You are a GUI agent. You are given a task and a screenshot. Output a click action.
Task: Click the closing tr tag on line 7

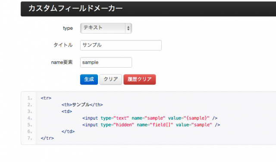tap(47, 138)
